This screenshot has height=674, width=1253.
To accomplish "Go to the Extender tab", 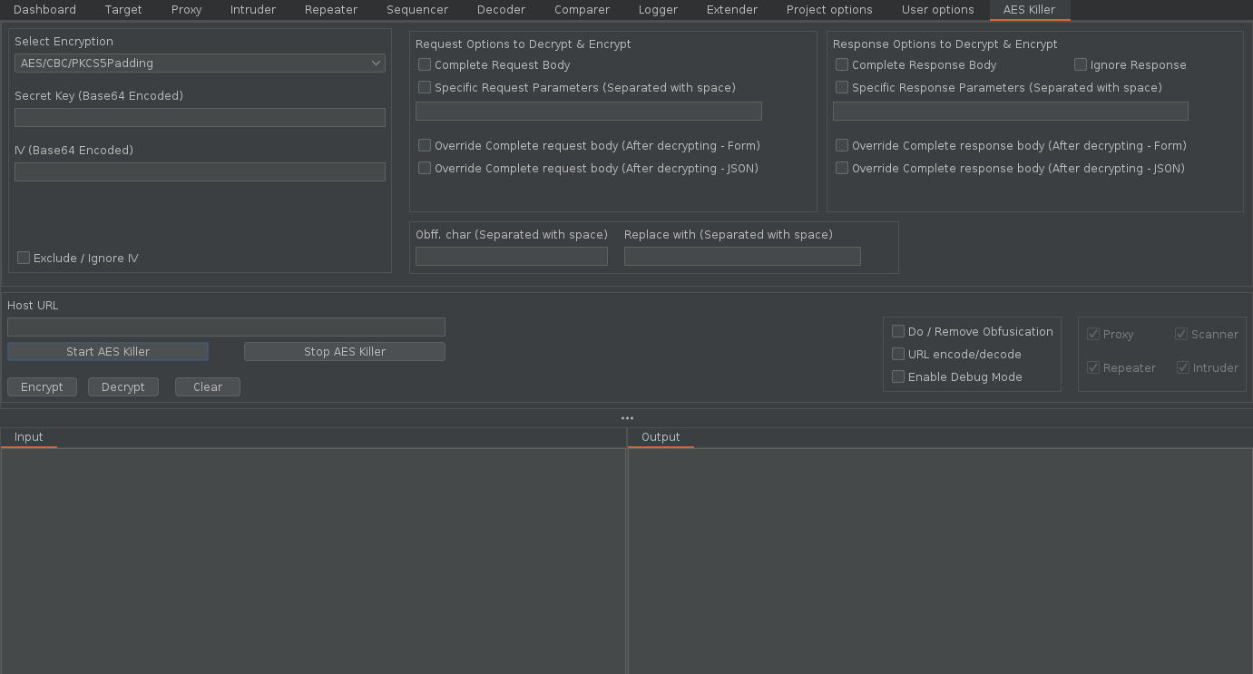I will point(732,10).
